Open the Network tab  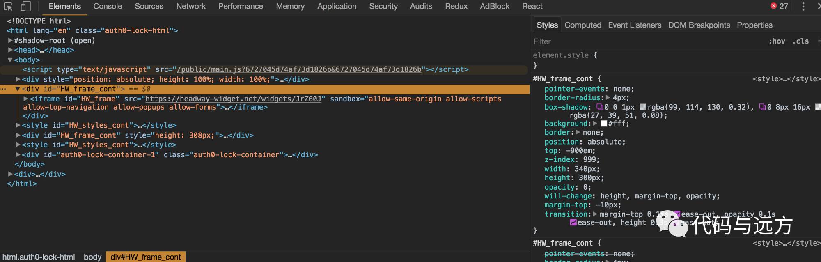(191, 6)
